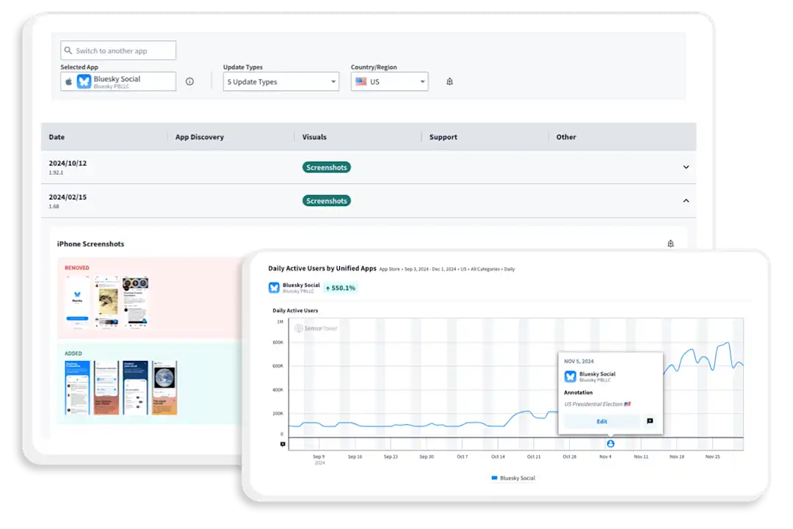Open first added blue screenshot thumbnail
This screenshot has width=793, height=529.
[x=77, y=387]
